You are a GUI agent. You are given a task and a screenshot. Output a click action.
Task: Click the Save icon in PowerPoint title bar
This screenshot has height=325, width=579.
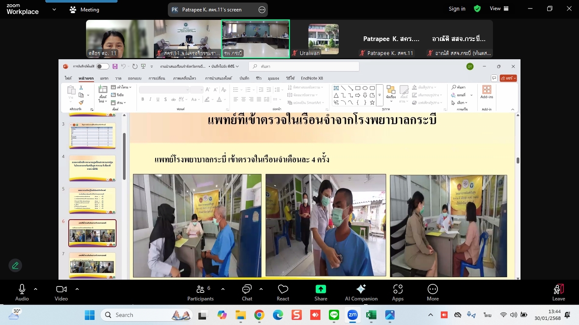point(115,66)
